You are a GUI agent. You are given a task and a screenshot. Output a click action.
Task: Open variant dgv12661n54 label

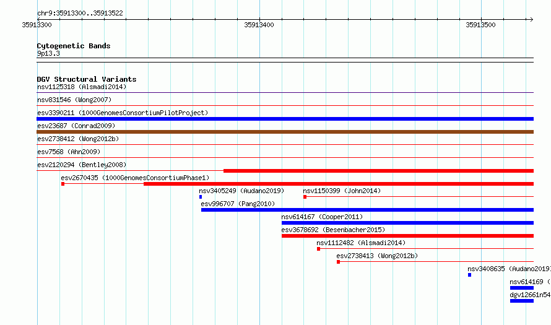click(x=530, y=295)
